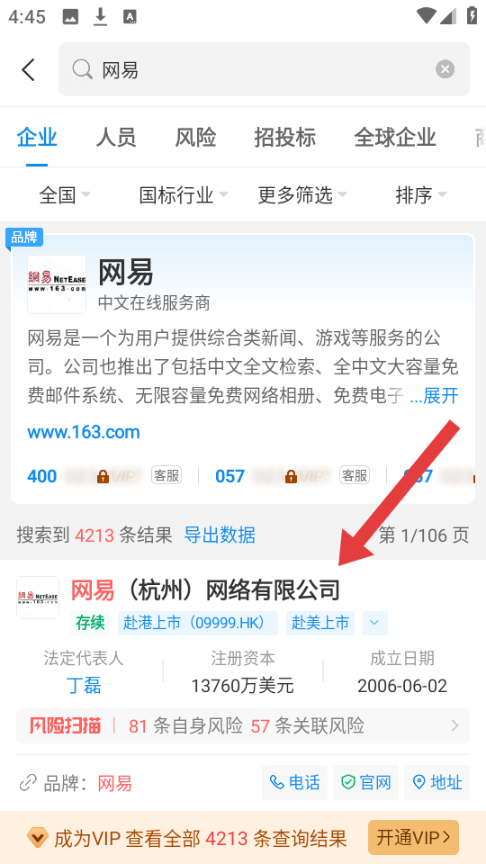Expand 更多筛选 filter options
The image size is (486, 864).
coord(302,194)
